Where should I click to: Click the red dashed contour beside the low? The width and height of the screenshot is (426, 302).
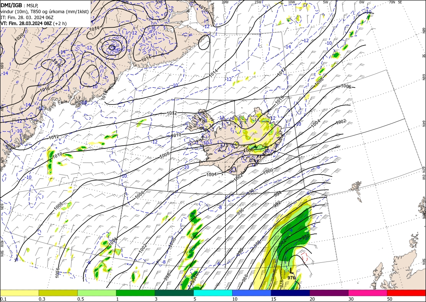point(305,257)
